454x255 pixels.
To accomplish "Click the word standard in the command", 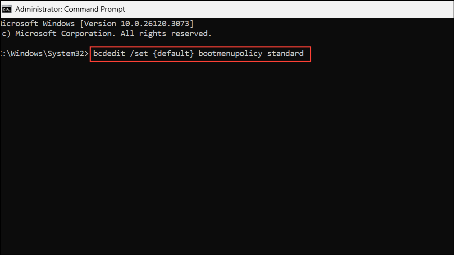I will [285, 53].
